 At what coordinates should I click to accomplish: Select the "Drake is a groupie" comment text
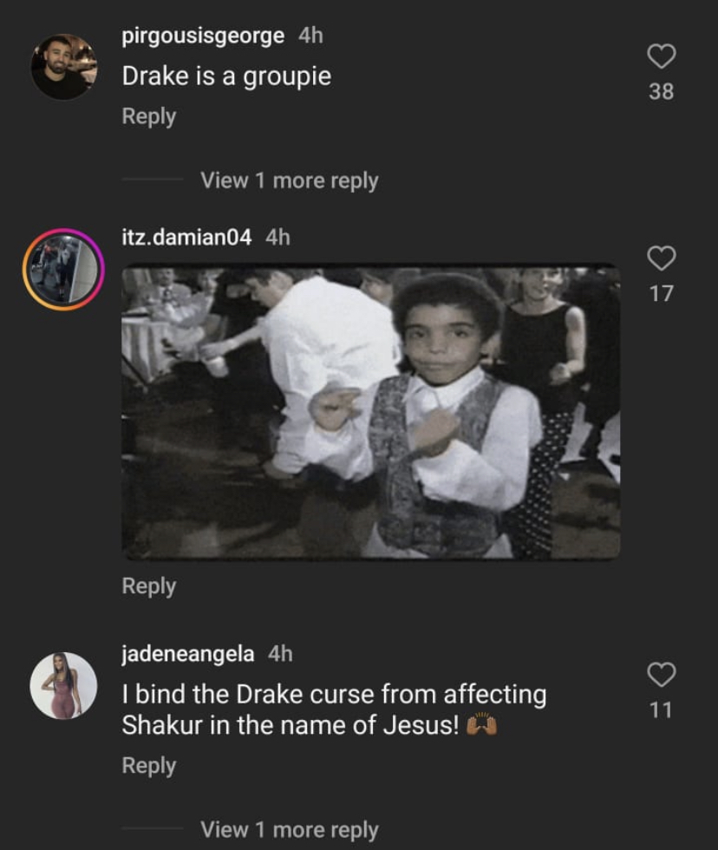226,76
